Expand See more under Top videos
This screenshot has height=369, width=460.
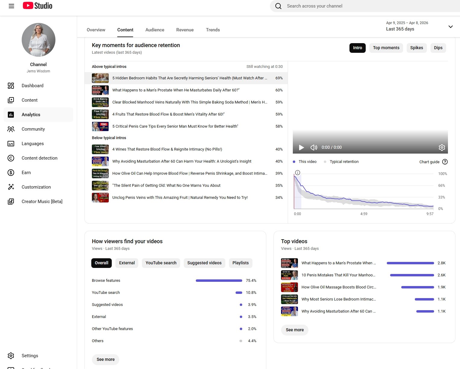click(295, 330)
